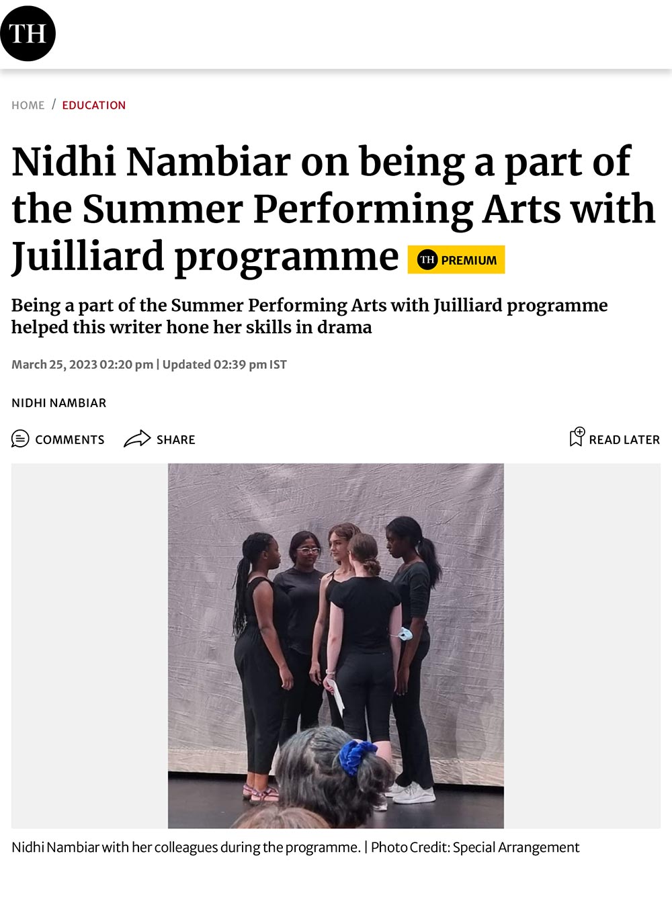
Task: Click the READ LATER label
Action: coord(624,440)
